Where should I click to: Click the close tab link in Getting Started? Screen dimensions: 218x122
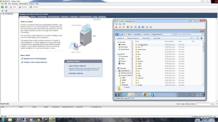click(97, 20)
